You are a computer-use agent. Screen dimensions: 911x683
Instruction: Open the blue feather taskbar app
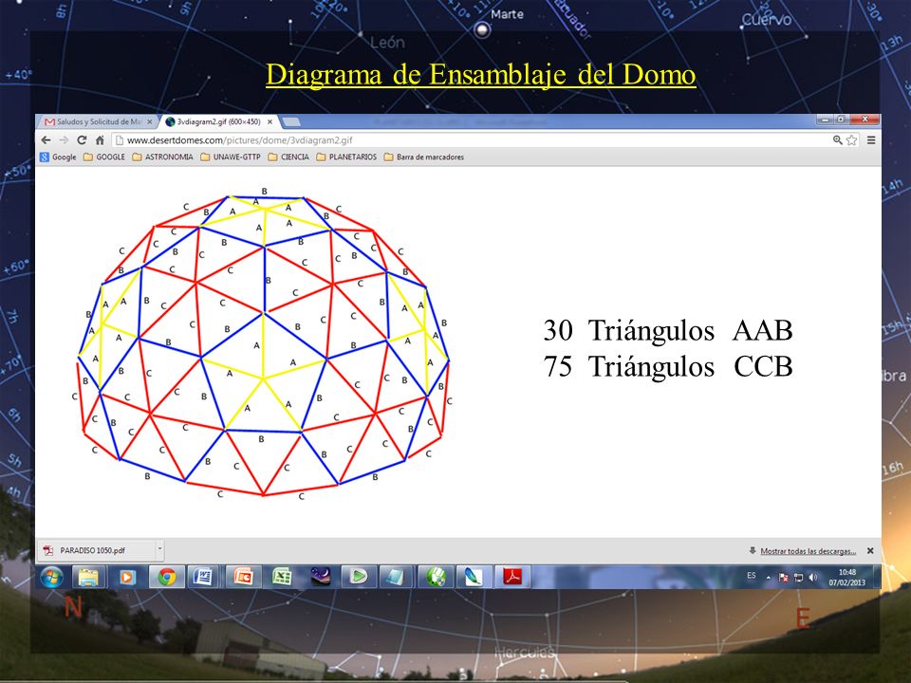coord(474,577)
